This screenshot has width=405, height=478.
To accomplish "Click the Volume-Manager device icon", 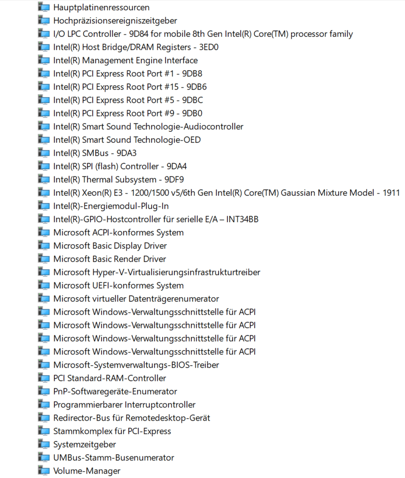I will coord(44,471).
